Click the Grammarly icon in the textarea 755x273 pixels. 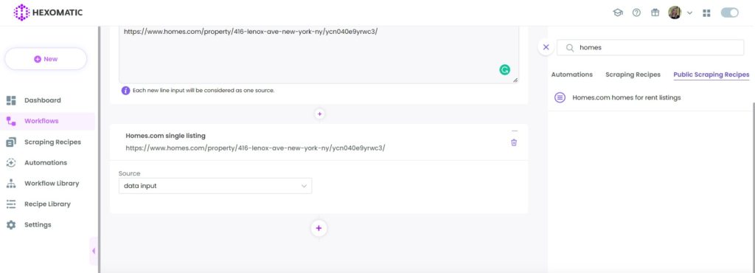click(504, 70)
